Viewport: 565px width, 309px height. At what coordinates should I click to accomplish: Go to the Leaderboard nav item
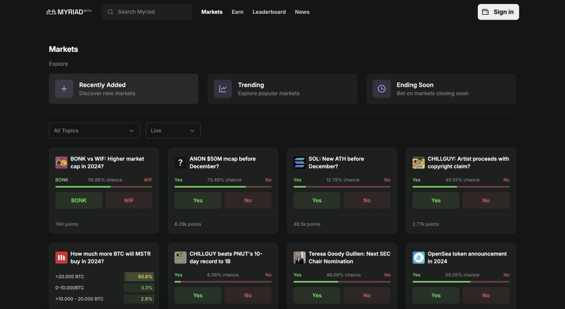coord(269,12)
